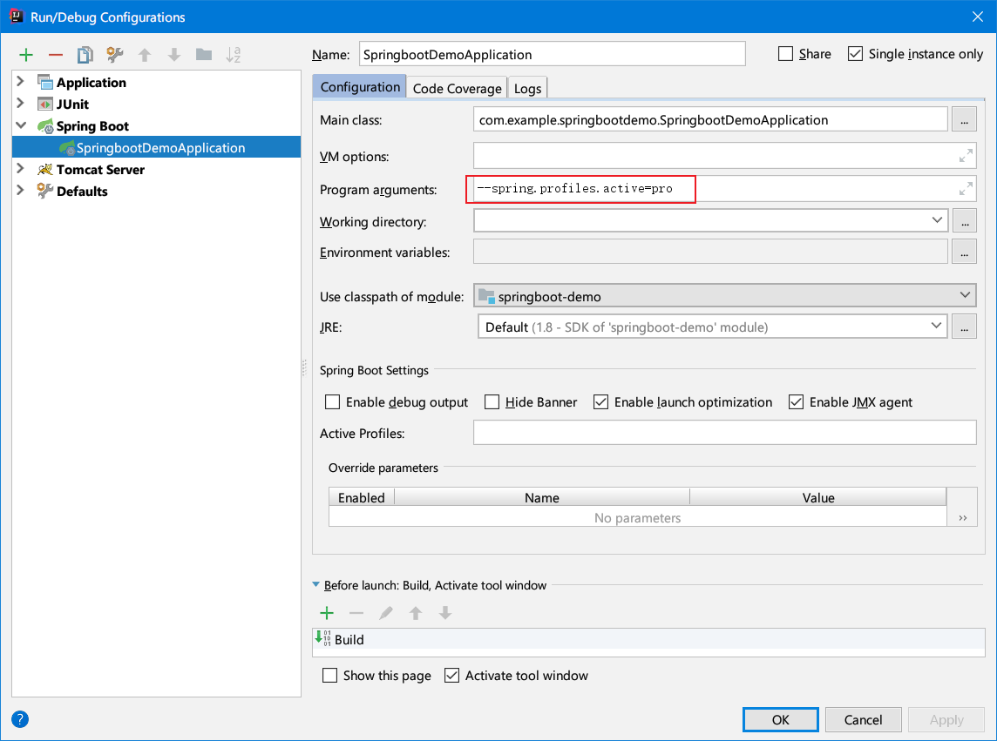Select the Build task in Before launch list

click(x=648, y=639)
